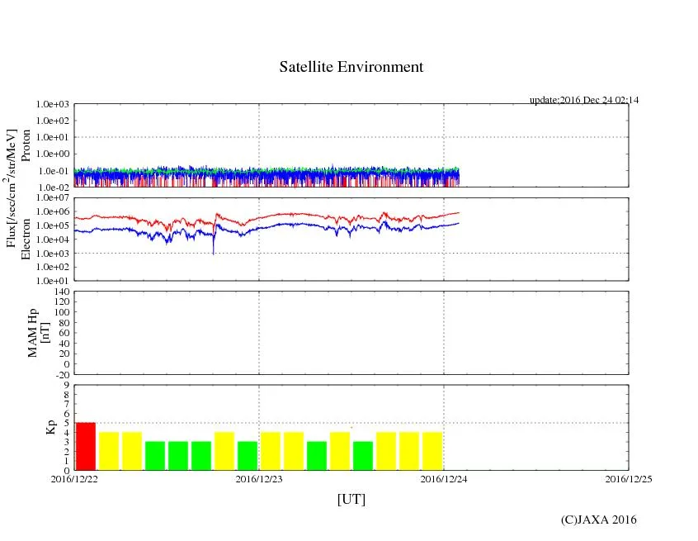
Task: Click the "60" MAM Hp tick label
Action: (x=64, y=333)
